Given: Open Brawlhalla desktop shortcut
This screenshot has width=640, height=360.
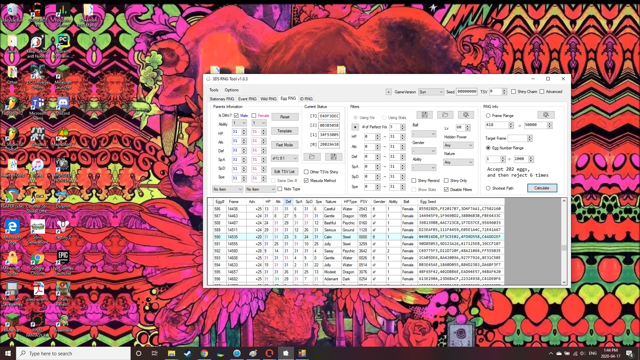Looking at the screenshot, I should 63,323.
